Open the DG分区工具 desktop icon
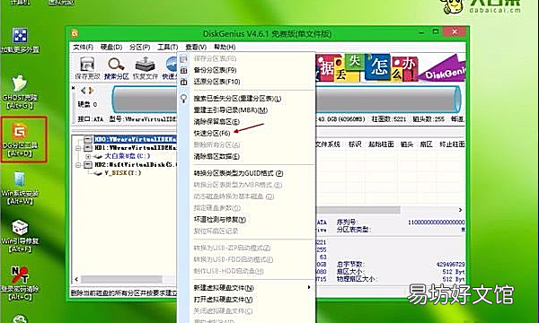The height and width of the screenshot is (323, 539). (x=20, y=132)
